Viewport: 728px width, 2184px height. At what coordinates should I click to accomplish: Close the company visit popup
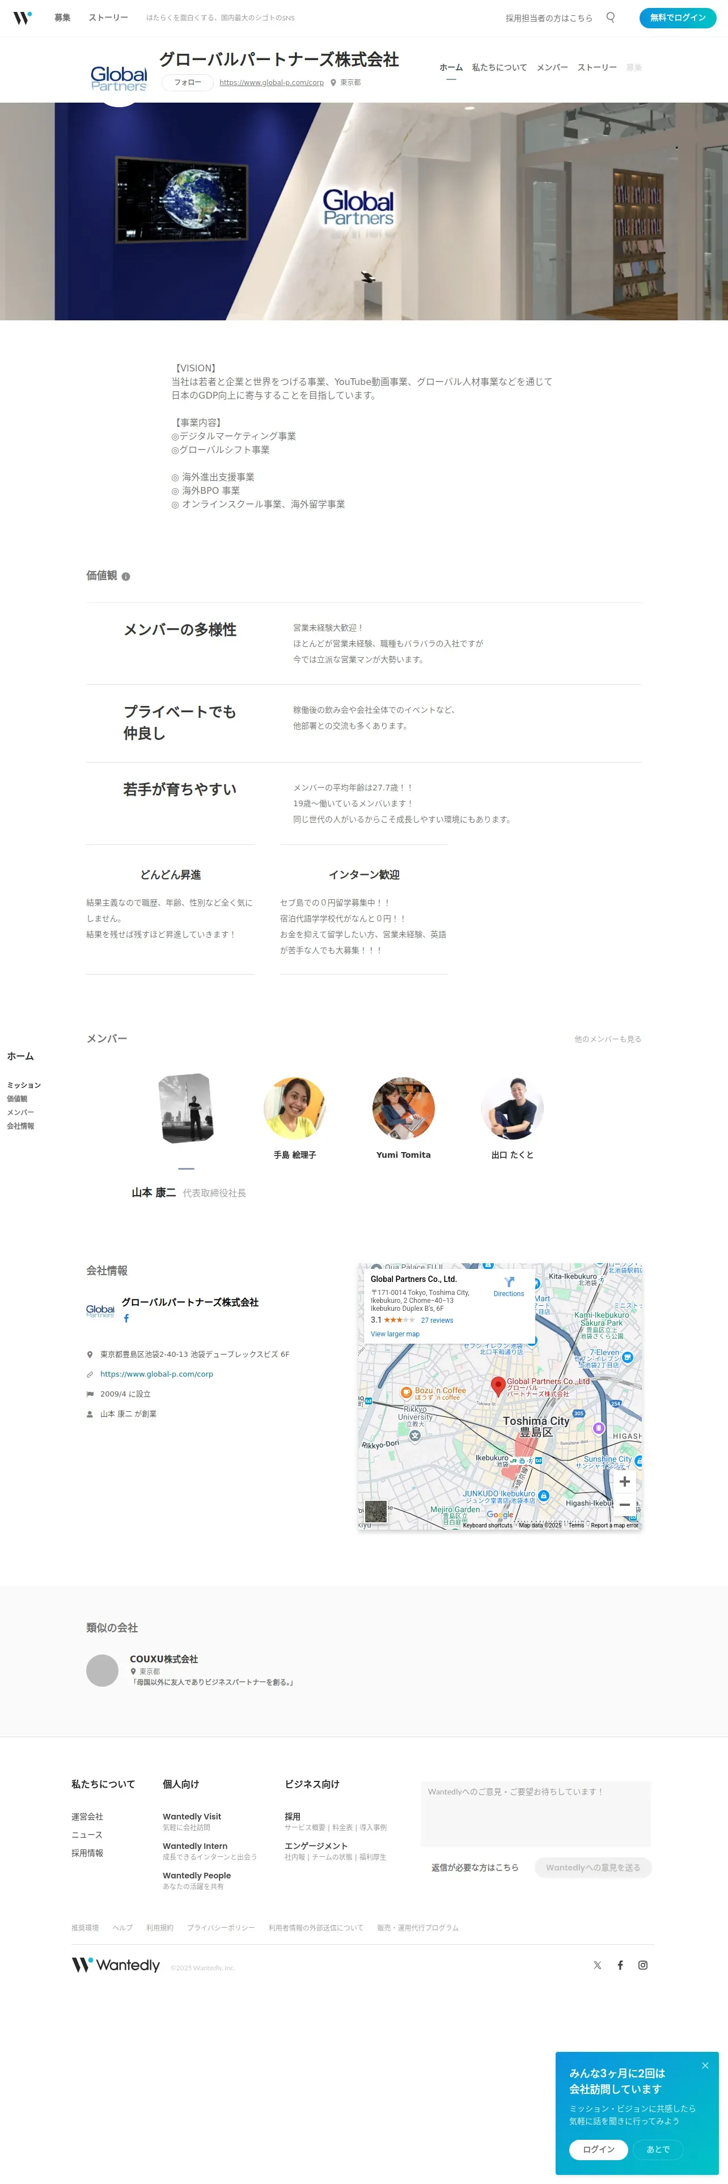tap(705, 2066)
